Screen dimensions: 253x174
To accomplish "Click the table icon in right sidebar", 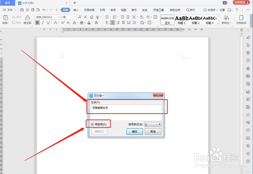I will point(248,76).
